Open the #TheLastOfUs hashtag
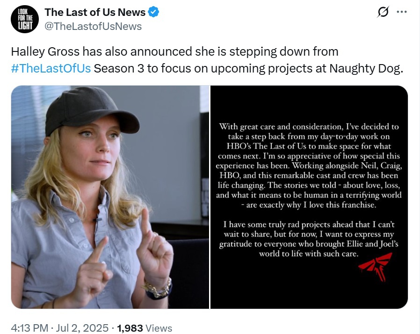Image resolution: width=420 pixels, height=334 pixels. coord(51,68)
